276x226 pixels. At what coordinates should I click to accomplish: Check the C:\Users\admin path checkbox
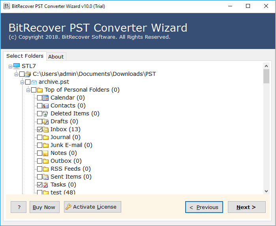22,74
